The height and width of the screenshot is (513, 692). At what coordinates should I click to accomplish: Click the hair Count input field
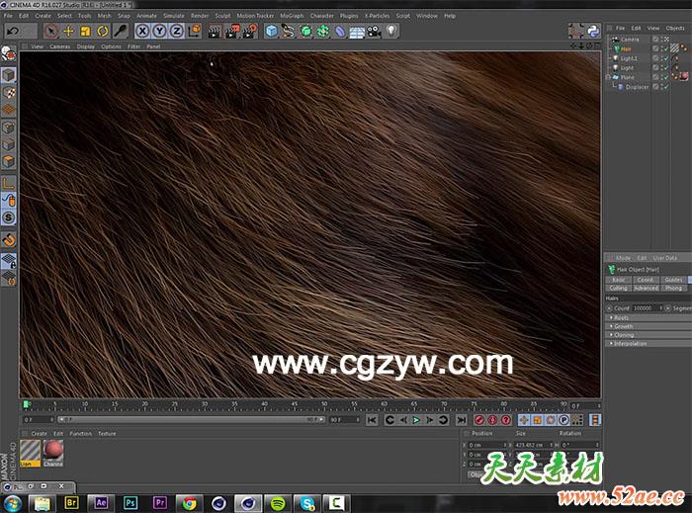point(645,307)
